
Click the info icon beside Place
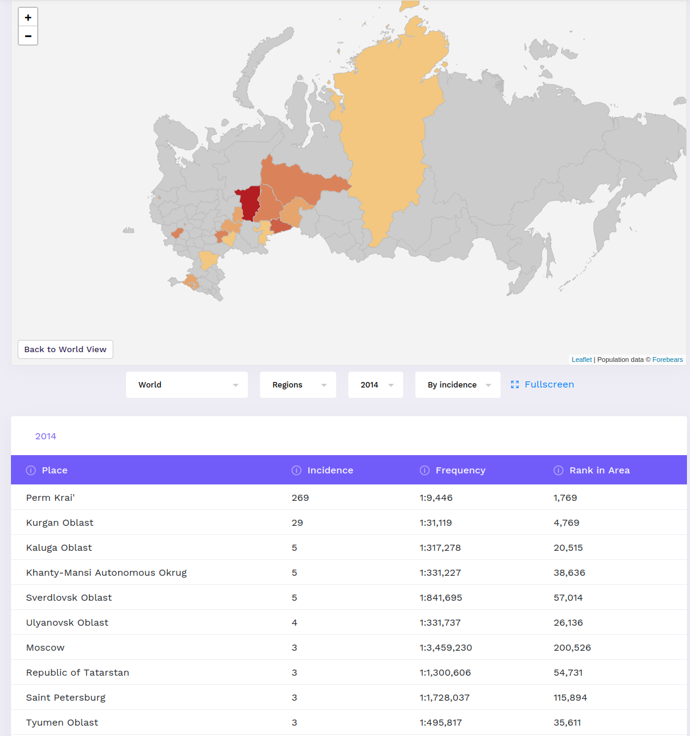(x=31, y=470)
